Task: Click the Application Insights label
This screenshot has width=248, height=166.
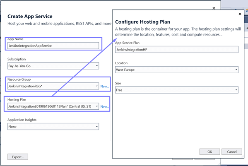Action: click(x=22, y=120)
